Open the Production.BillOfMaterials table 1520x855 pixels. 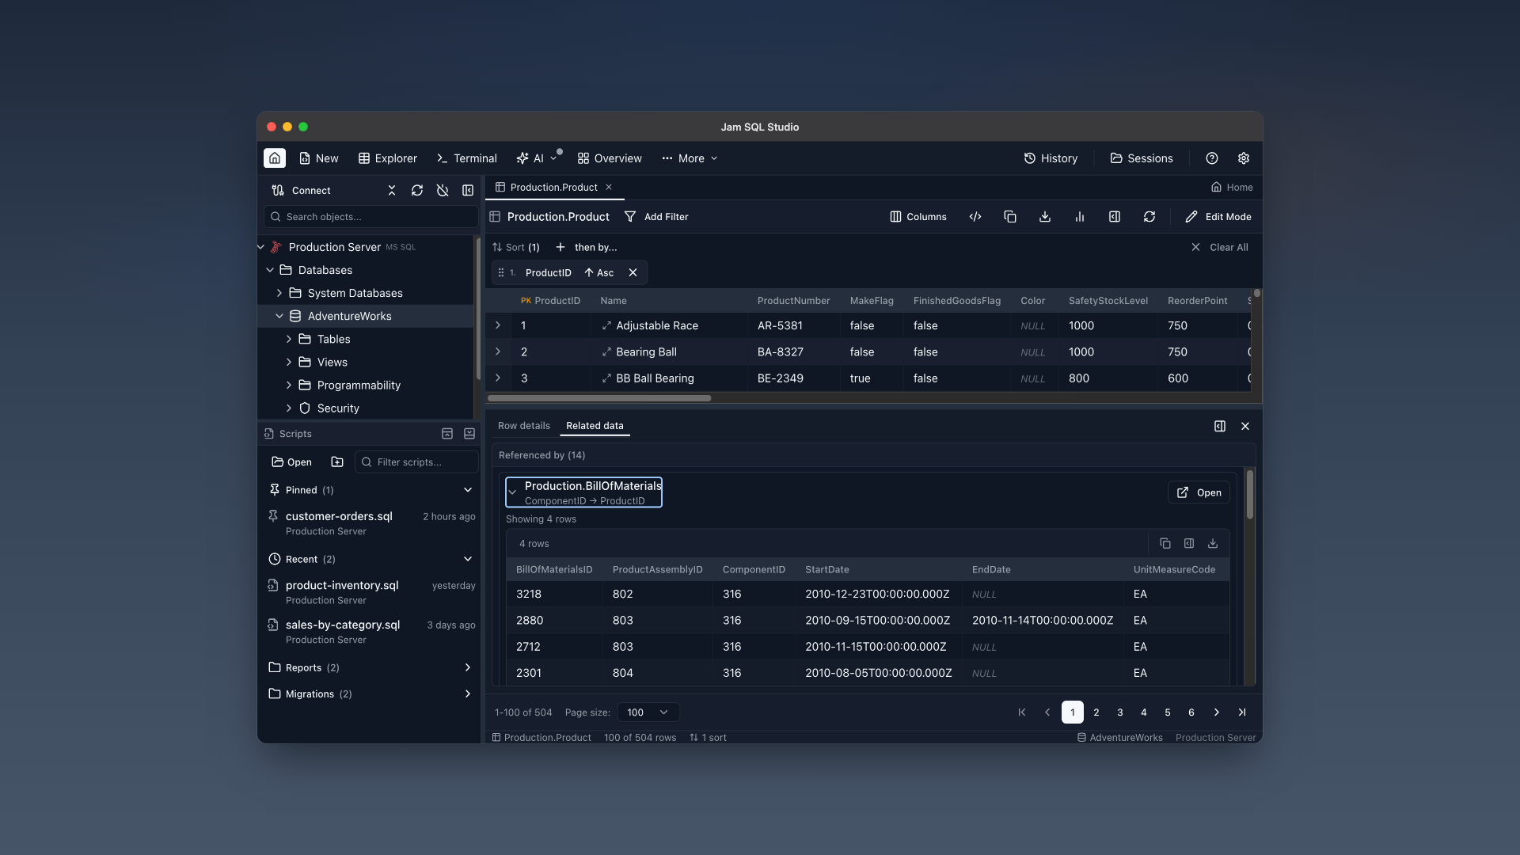coord(1199,492)
